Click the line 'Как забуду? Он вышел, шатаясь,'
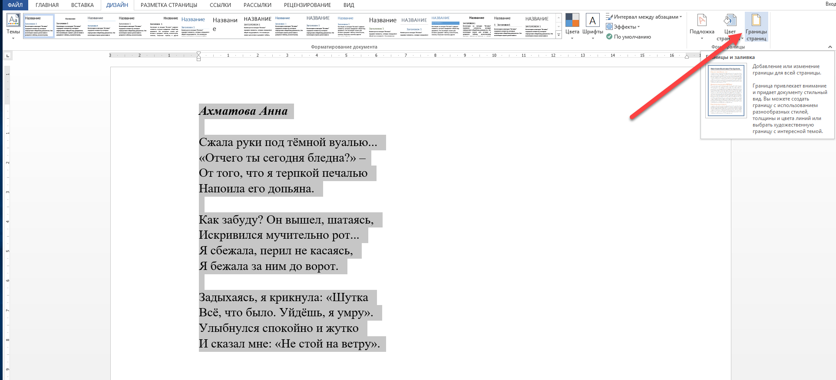Image resolution: width=836 pixels, height=380 pixels. 286,220
